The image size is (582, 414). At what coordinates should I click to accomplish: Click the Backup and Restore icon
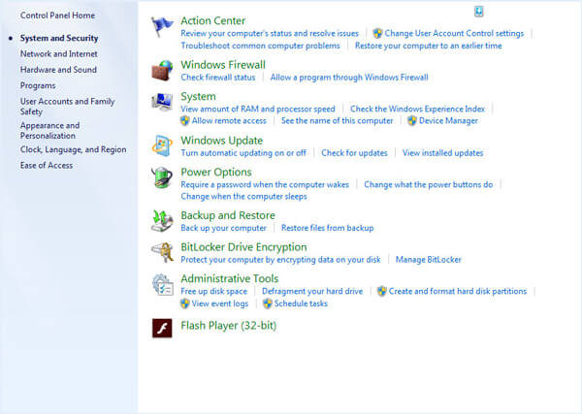pos(162,221)
